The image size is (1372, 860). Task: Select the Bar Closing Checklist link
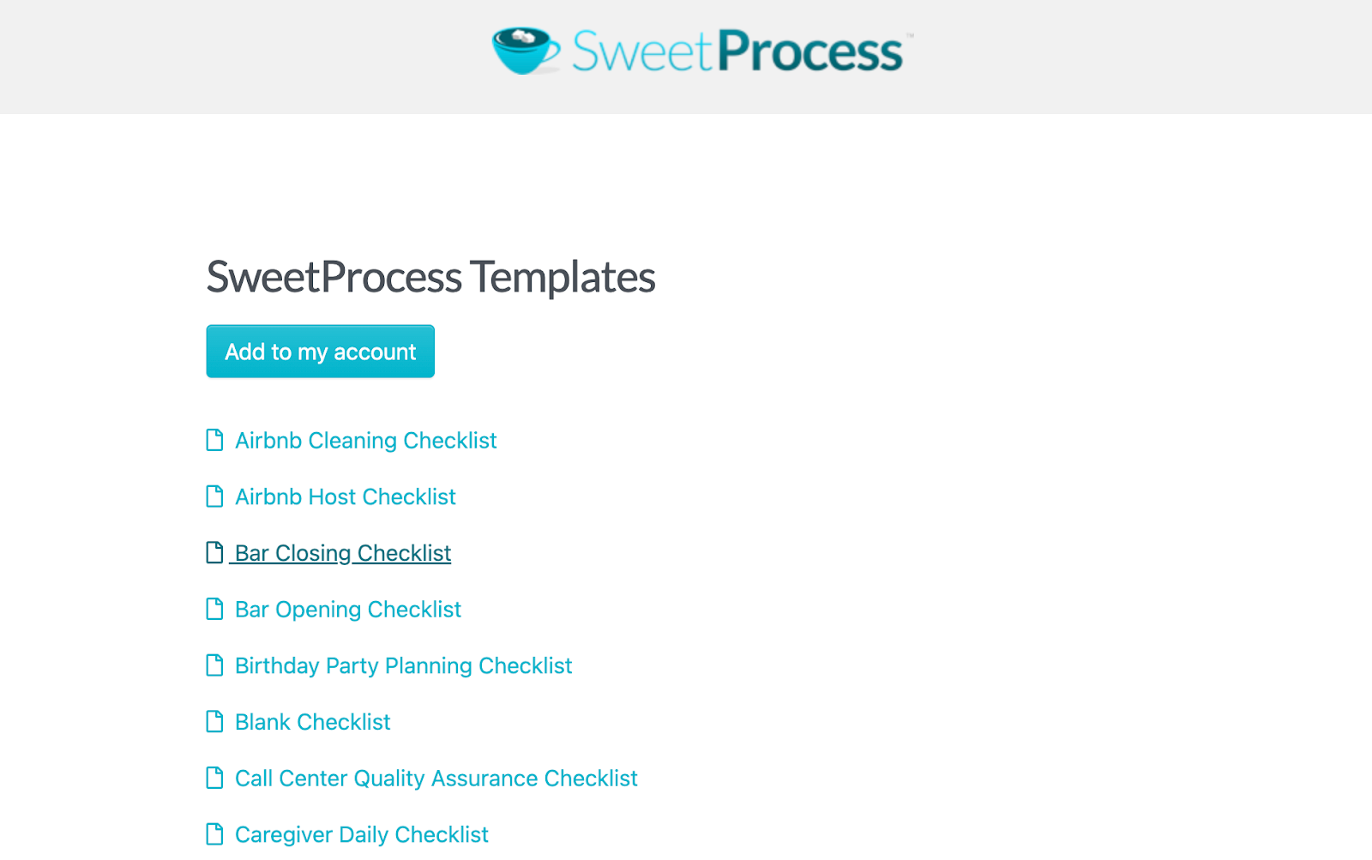340,552
